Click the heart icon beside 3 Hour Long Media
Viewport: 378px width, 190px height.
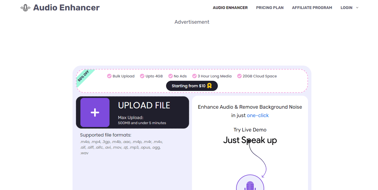click(x=194, y=76)
